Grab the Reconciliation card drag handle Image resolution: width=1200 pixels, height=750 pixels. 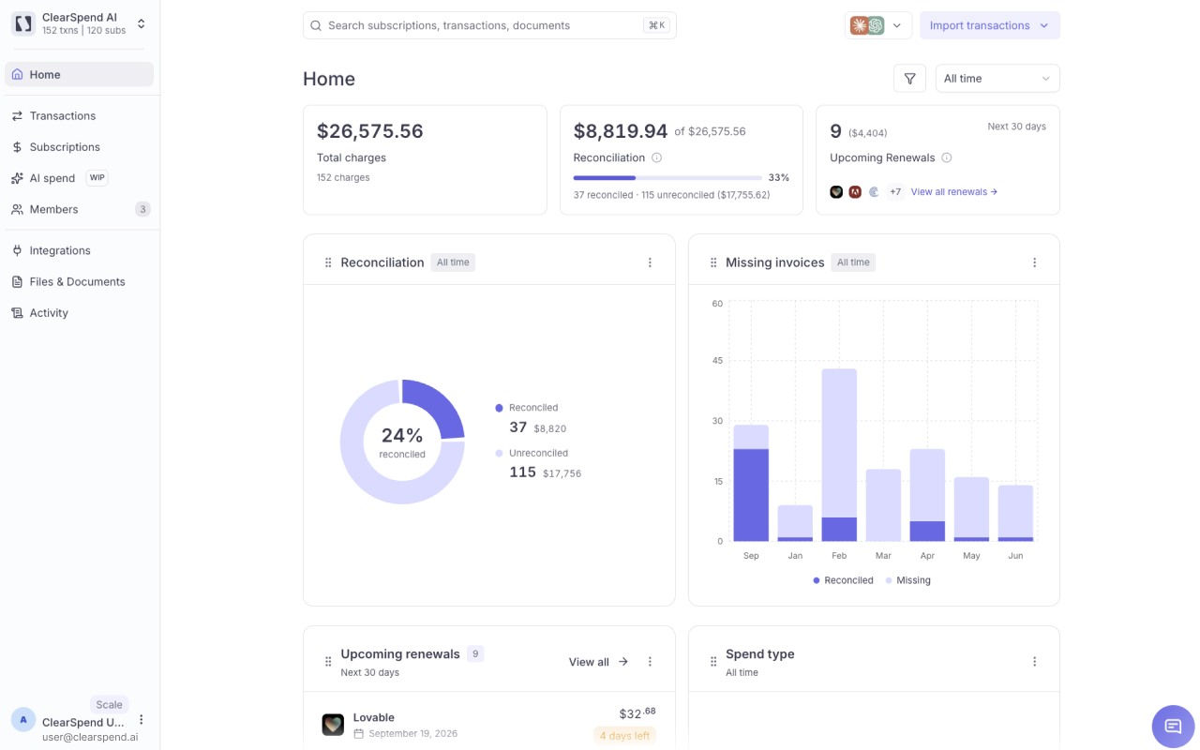tap(328, 262)
